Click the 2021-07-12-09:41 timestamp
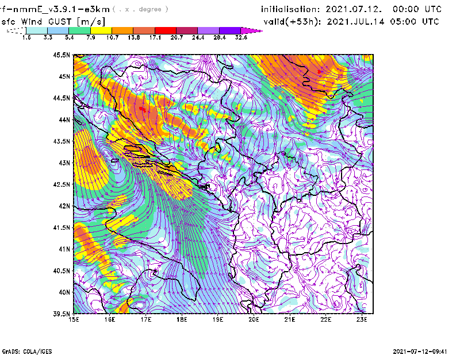 click(420, 352)
